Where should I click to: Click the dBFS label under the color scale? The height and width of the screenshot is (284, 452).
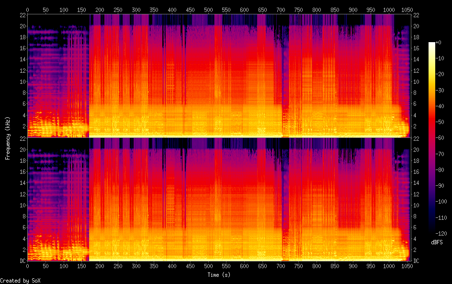(x=436, y=242)
